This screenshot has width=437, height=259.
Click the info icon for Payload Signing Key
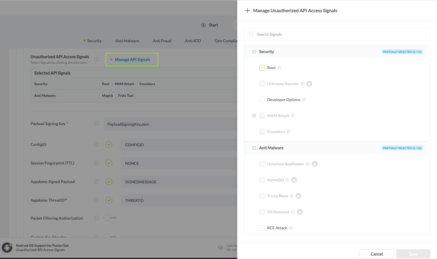[x=97, y=123]
